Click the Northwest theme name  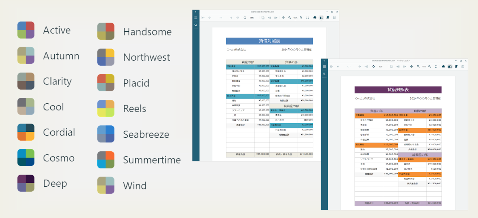coord(146,57)
